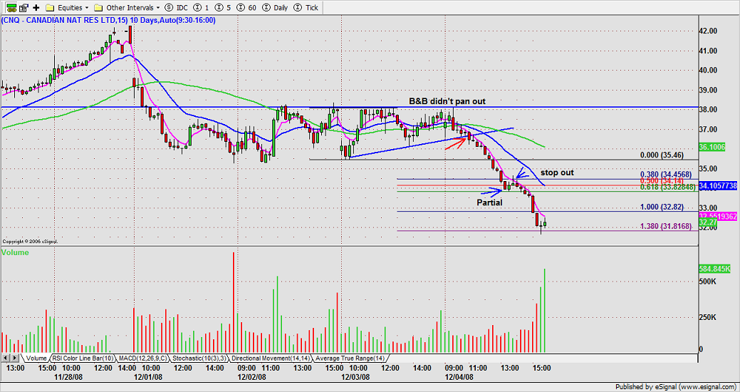Click the 12/04/08 date label
Viewport: 740px width, 392px height.
tap(461, 377)
